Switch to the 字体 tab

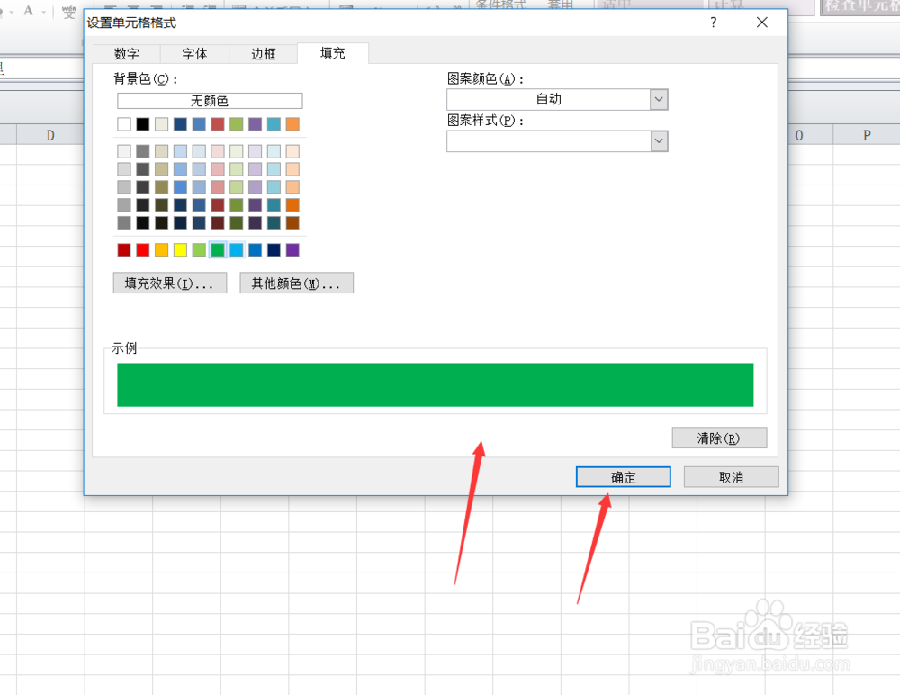194,53
